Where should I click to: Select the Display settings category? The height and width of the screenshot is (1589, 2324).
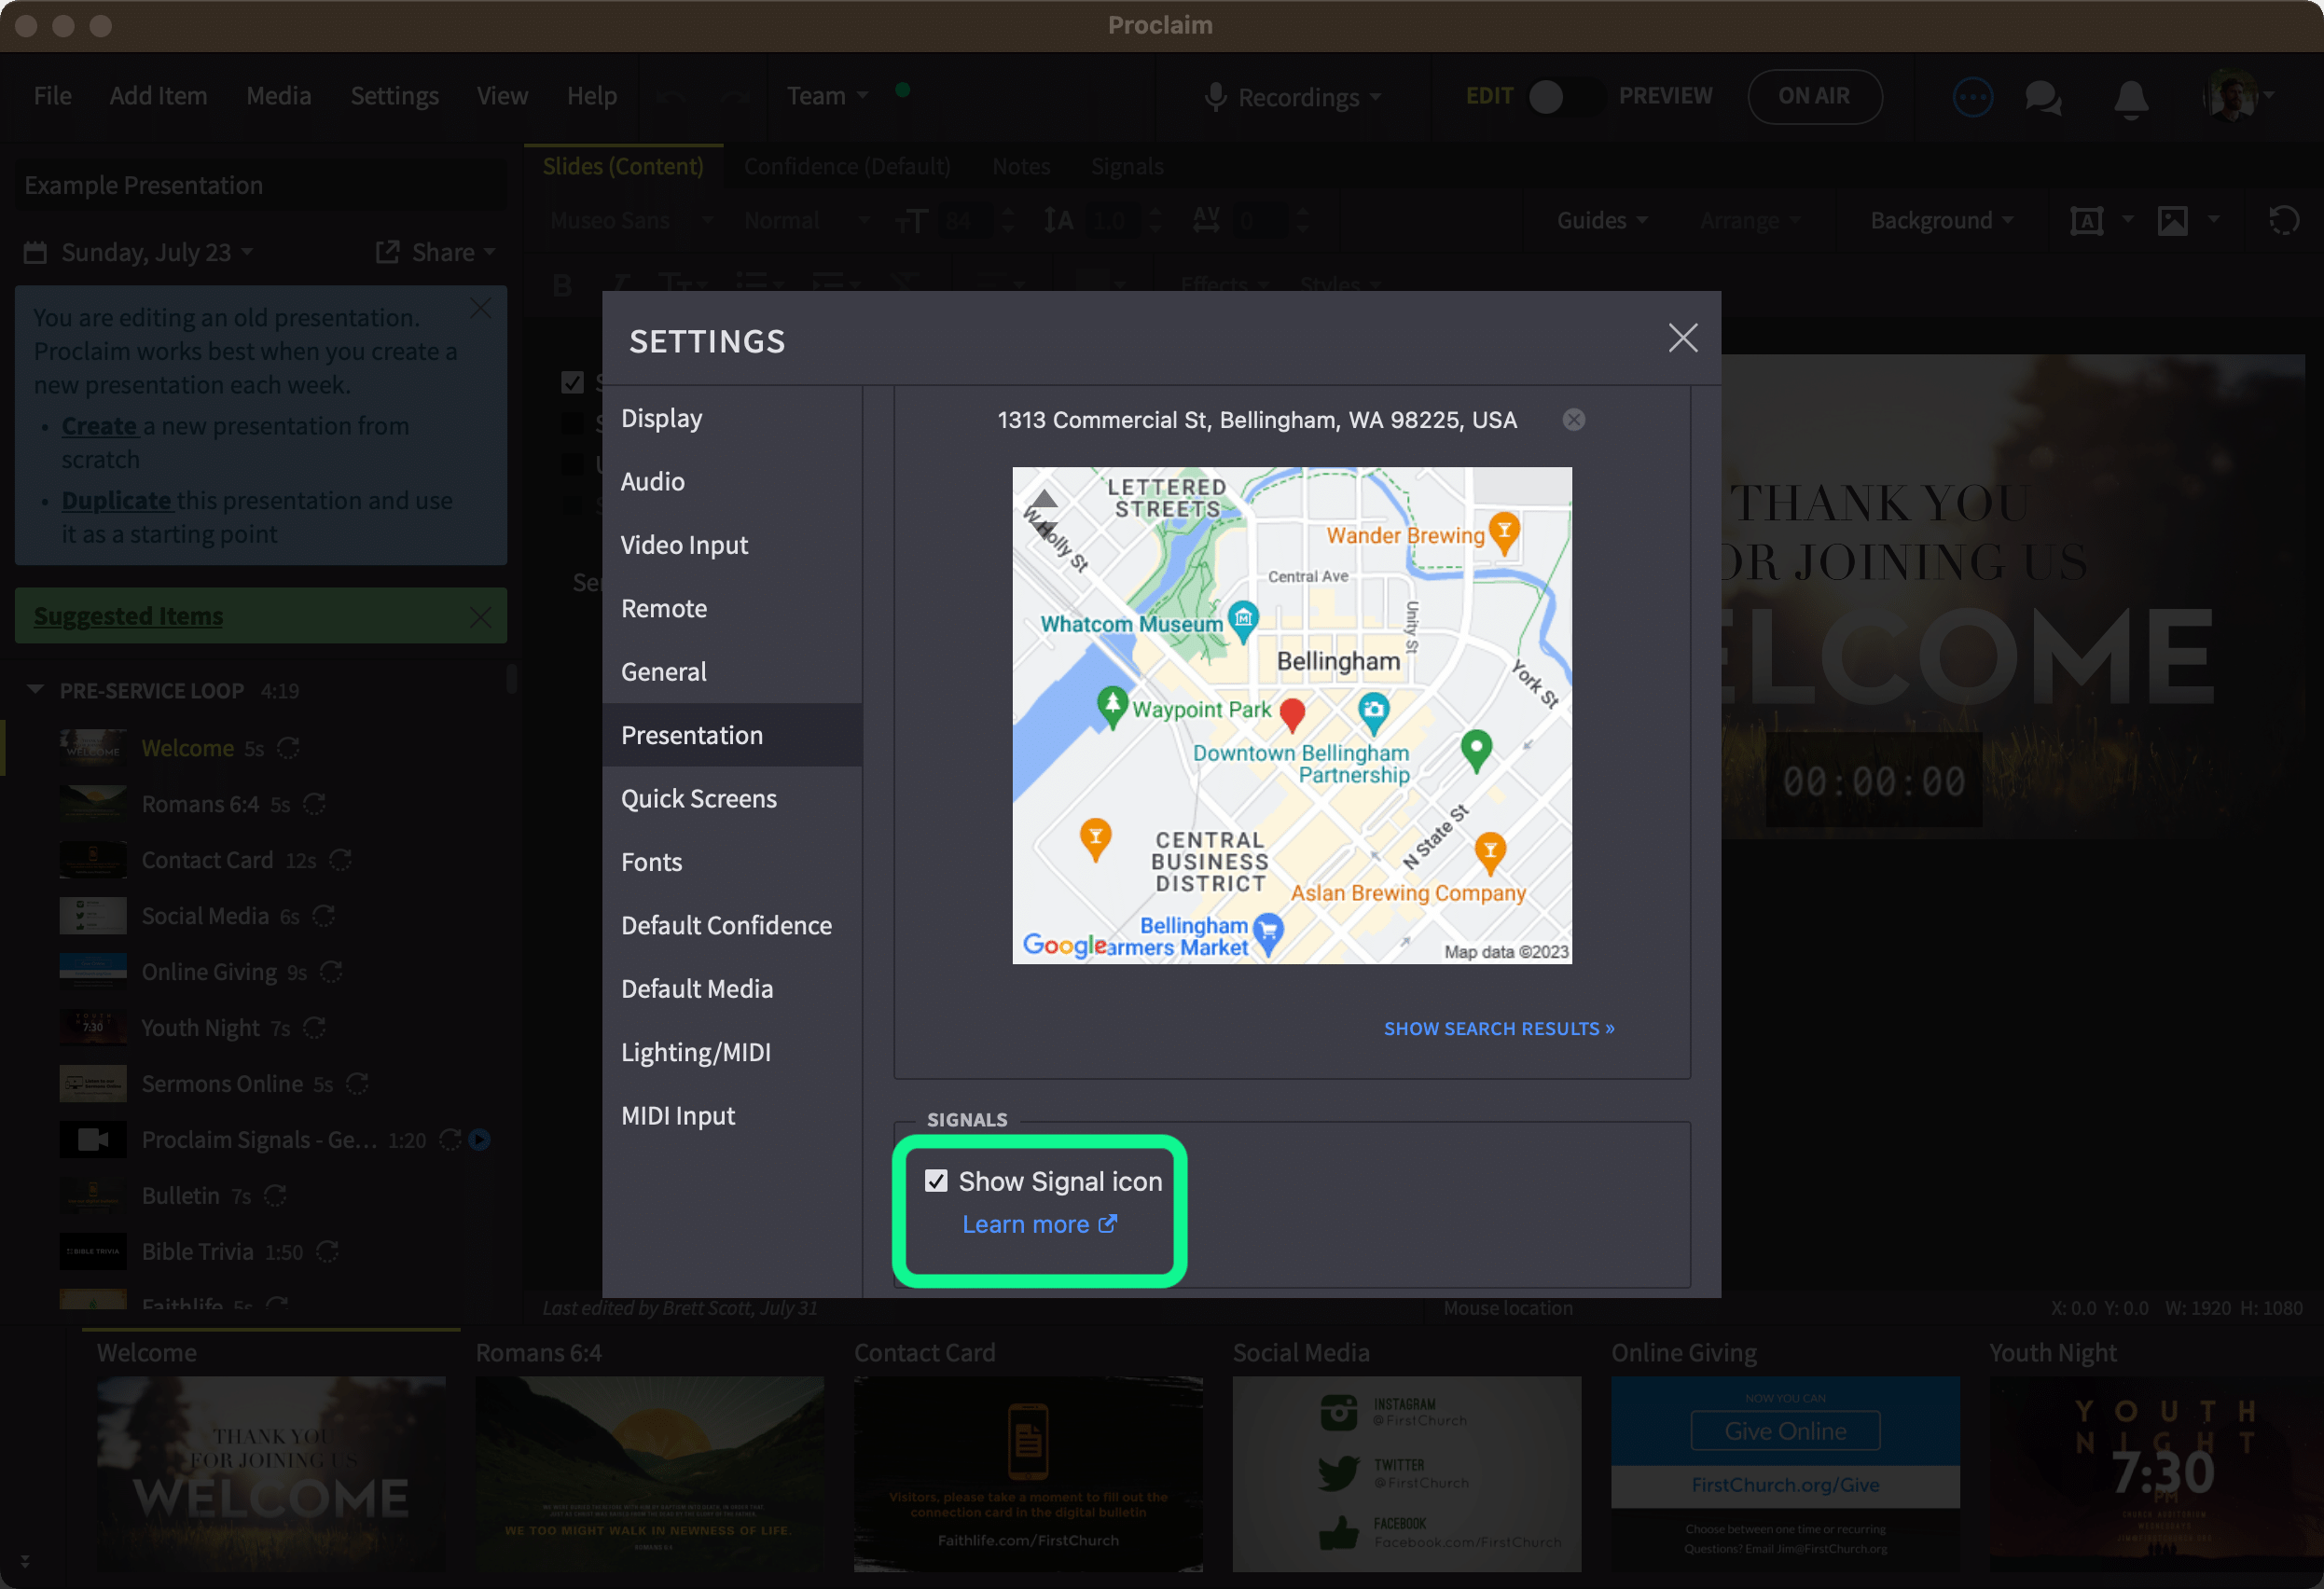(732, 418)
